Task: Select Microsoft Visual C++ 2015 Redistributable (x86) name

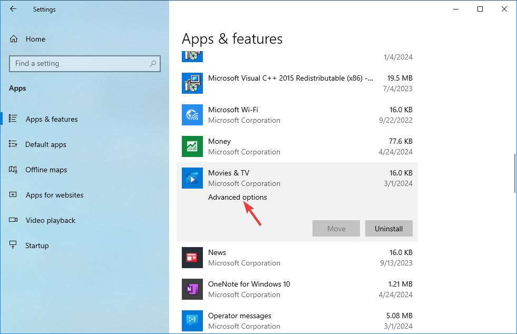Action: click(290, 78)
